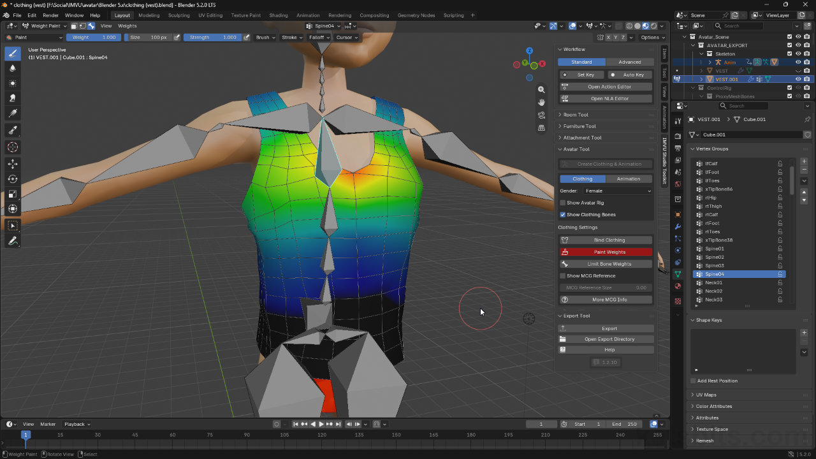Hide Anim object using its eye icon

click(x=798, y=62)
